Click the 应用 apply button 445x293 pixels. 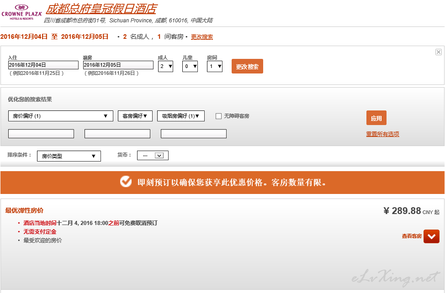pyautogui.click(x=376, y=118)
